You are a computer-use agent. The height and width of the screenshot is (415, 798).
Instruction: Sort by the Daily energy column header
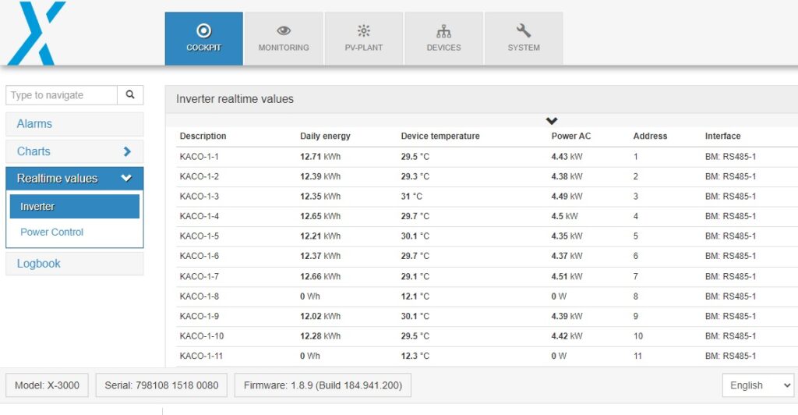[325, 136]
